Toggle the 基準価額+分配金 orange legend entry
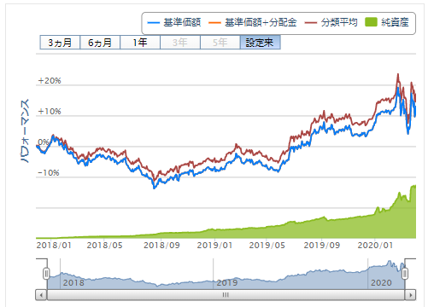Screen dimensions: 428x307 tap(253, 22)
